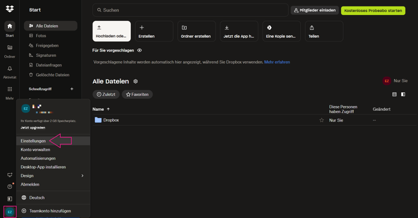Screen dimensions: 418x218
Task: Click the Suchen search field
Action: [x=190, y=10]
